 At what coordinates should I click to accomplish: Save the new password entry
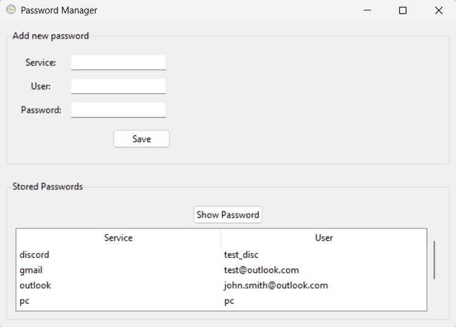(142, 139)
